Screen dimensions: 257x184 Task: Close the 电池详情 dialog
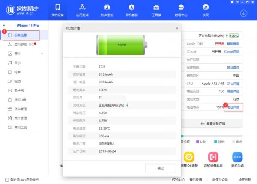(177, 28)
